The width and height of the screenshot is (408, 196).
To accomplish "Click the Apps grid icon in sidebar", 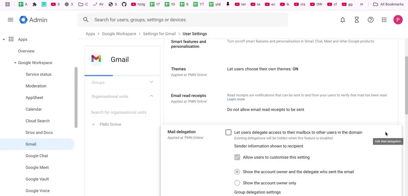I will point(11,39).
